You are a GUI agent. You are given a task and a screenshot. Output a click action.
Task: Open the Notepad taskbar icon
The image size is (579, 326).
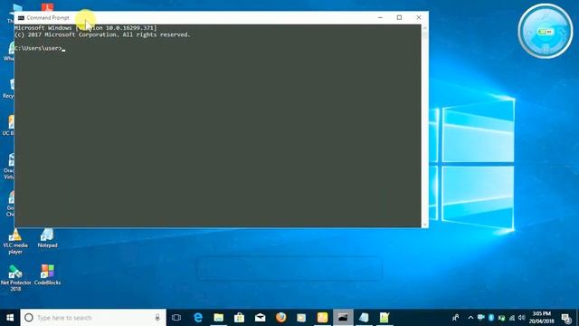[364, 318]
